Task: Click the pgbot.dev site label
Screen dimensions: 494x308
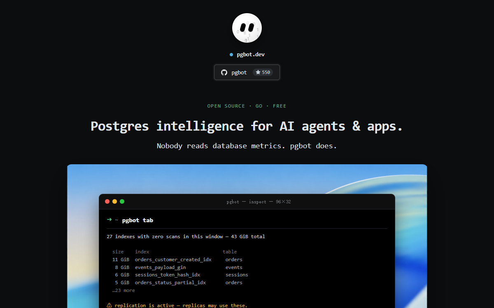Action: pyautogui.click(x=250, y=54)
